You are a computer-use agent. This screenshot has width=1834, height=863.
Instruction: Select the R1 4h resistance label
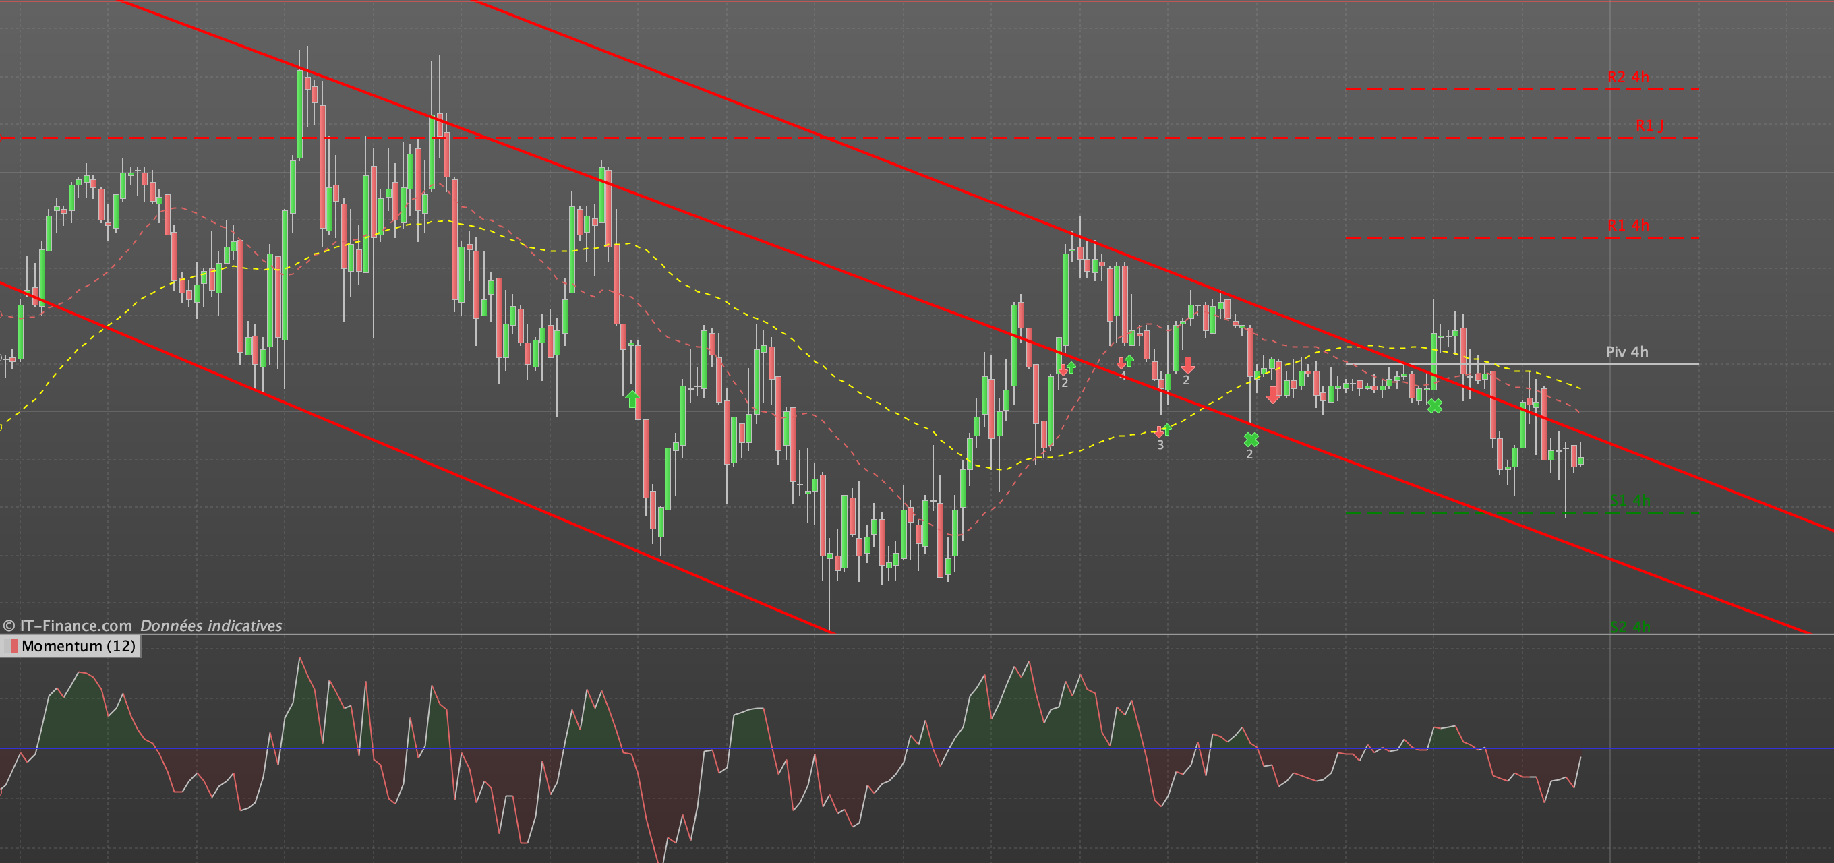[x=1628, y=225]
